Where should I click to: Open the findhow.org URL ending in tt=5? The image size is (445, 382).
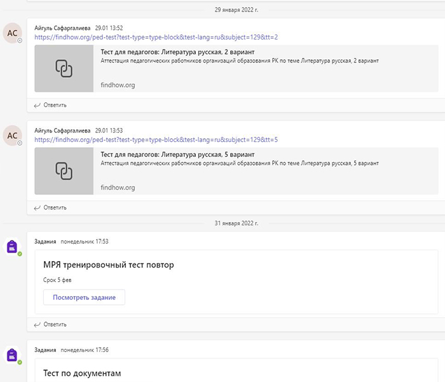156,139
